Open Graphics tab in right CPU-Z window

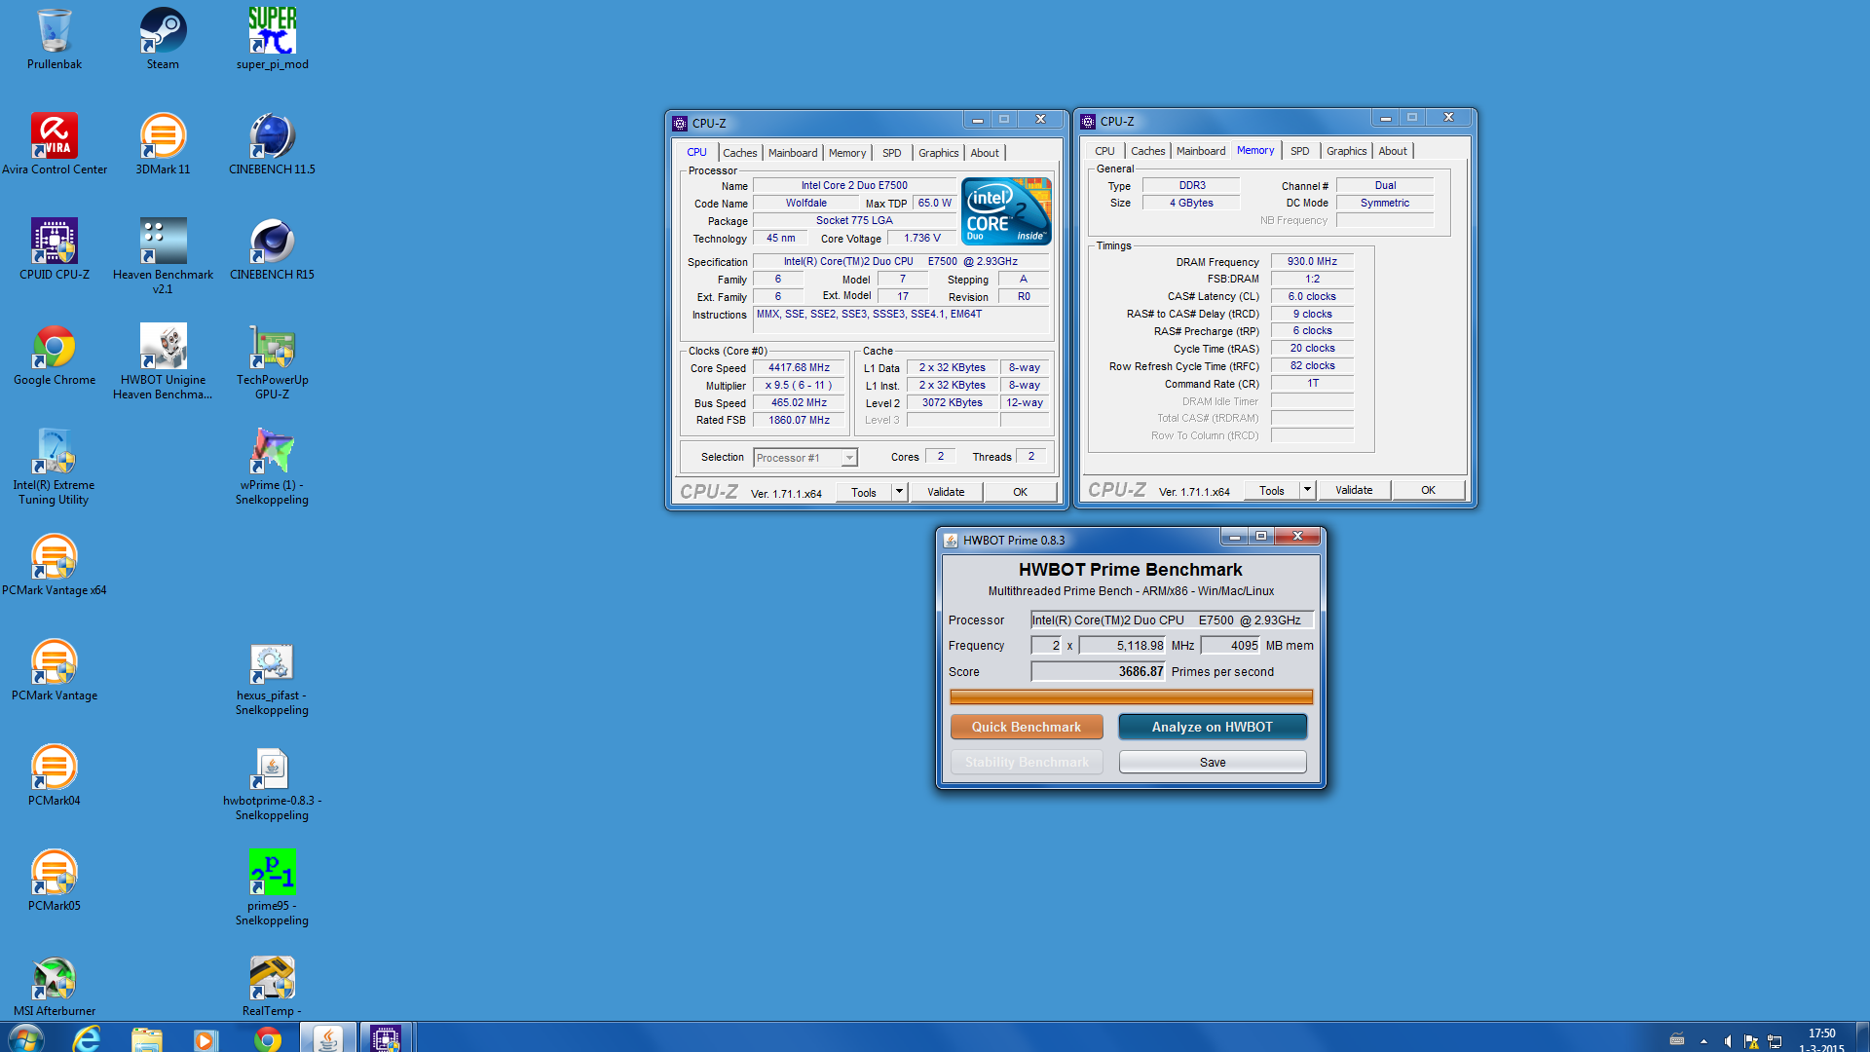pos(1347,151)
